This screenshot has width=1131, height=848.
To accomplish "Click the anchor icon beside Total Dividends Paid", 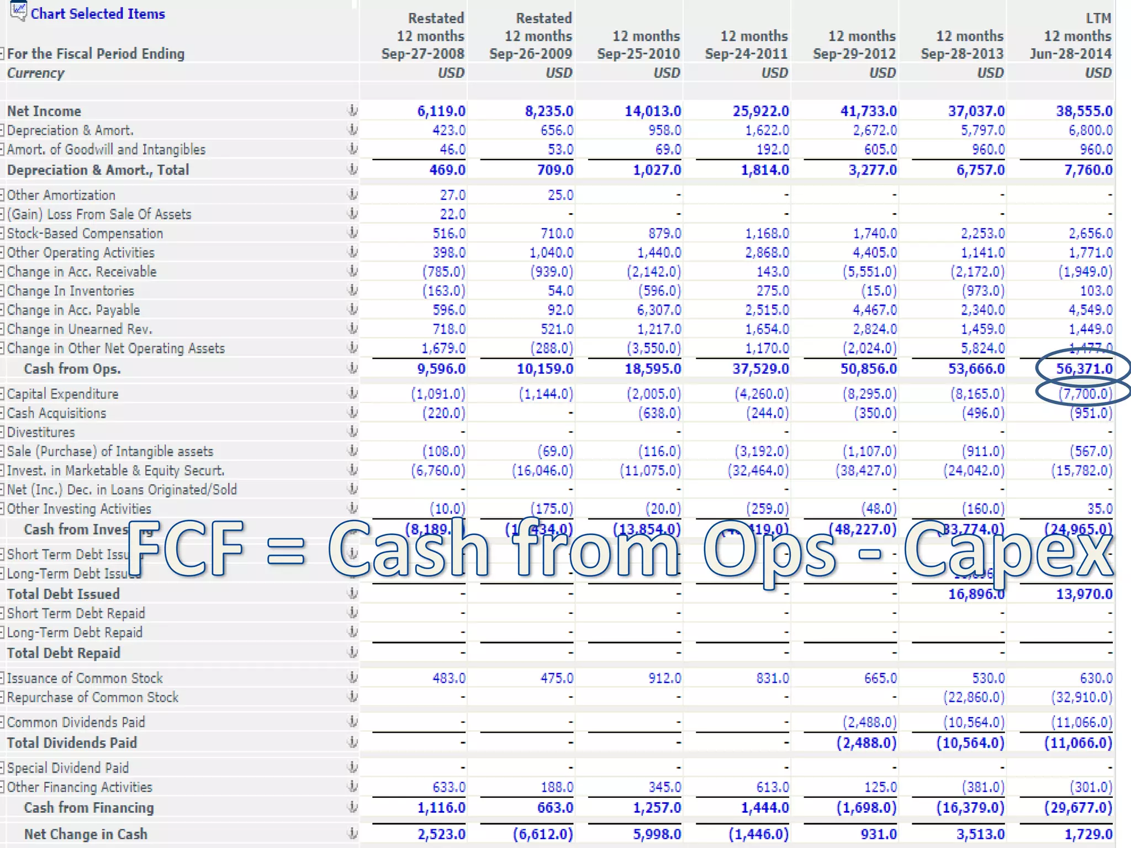I will (352, 743).
